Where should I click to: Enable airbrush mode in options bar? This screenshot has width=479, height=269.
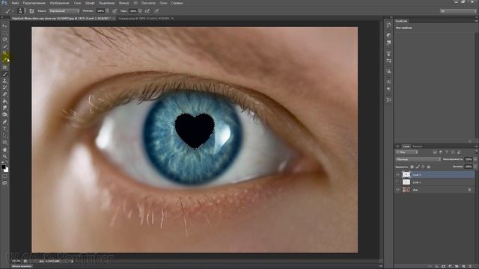point(147,11)
